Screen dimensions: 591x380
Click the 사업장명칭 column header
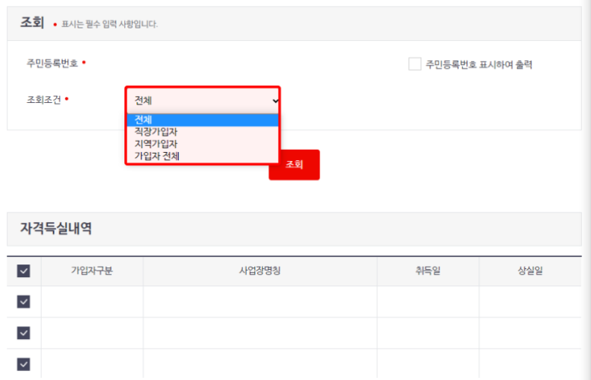(x=259, y=270)
